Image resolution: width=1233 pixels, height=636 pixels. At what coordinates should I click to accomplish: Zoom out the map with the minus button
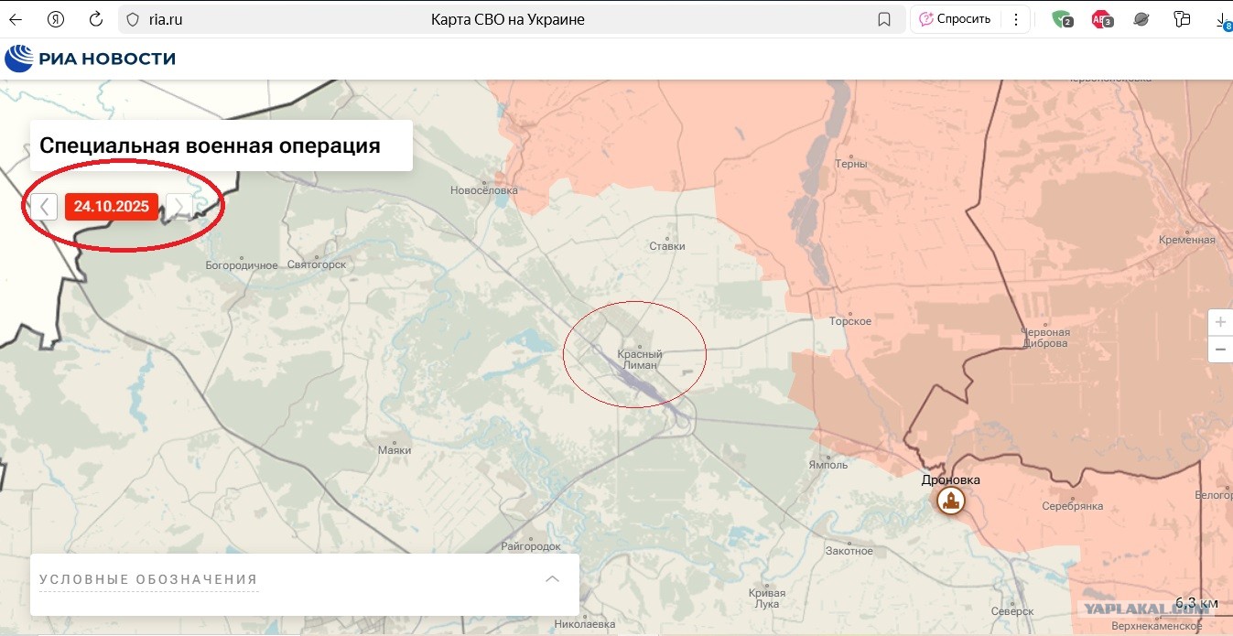click(x=1220, y=350)
